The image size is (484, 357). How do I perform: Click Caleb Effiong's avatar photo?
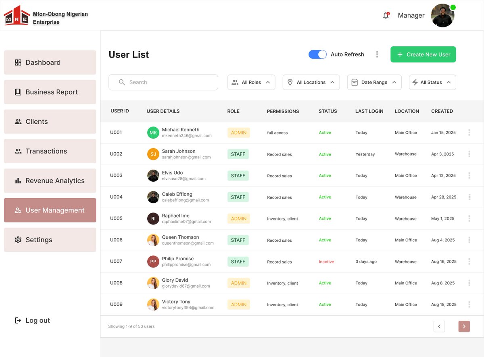(153, 197)
